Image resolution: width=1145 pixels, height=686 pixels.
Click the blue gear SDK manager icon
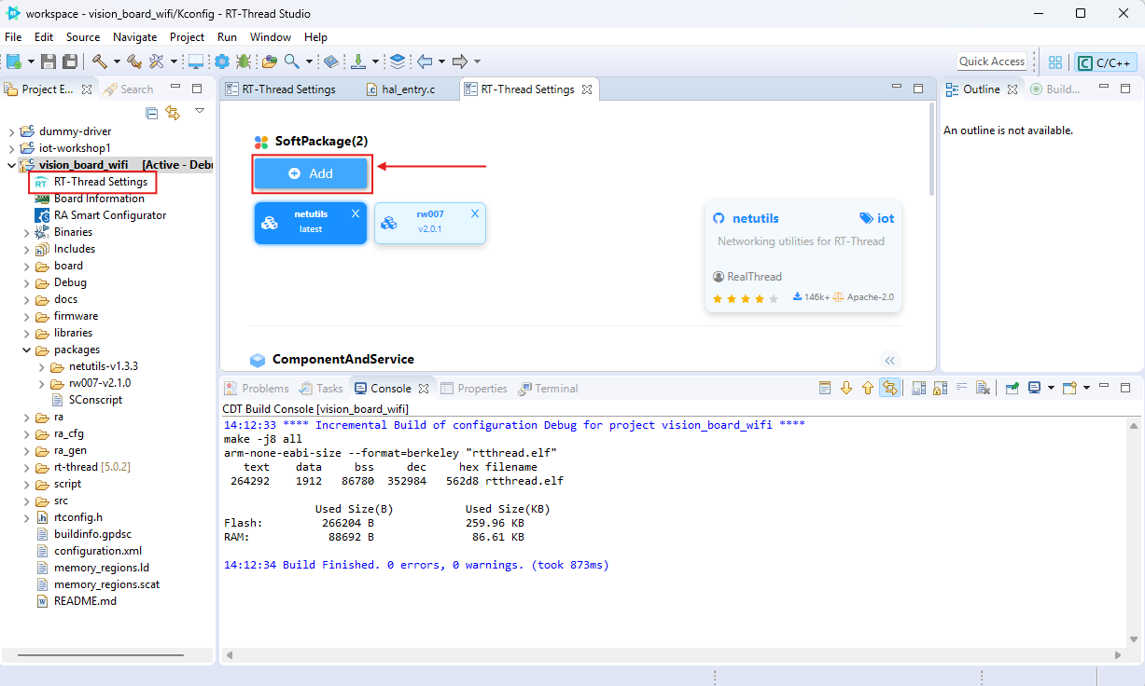tap(221, 62)
